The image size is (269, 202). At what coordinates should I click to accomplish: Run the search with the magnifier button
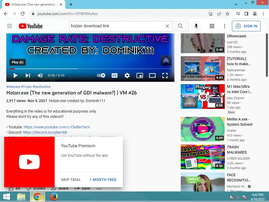click(180, 26)
